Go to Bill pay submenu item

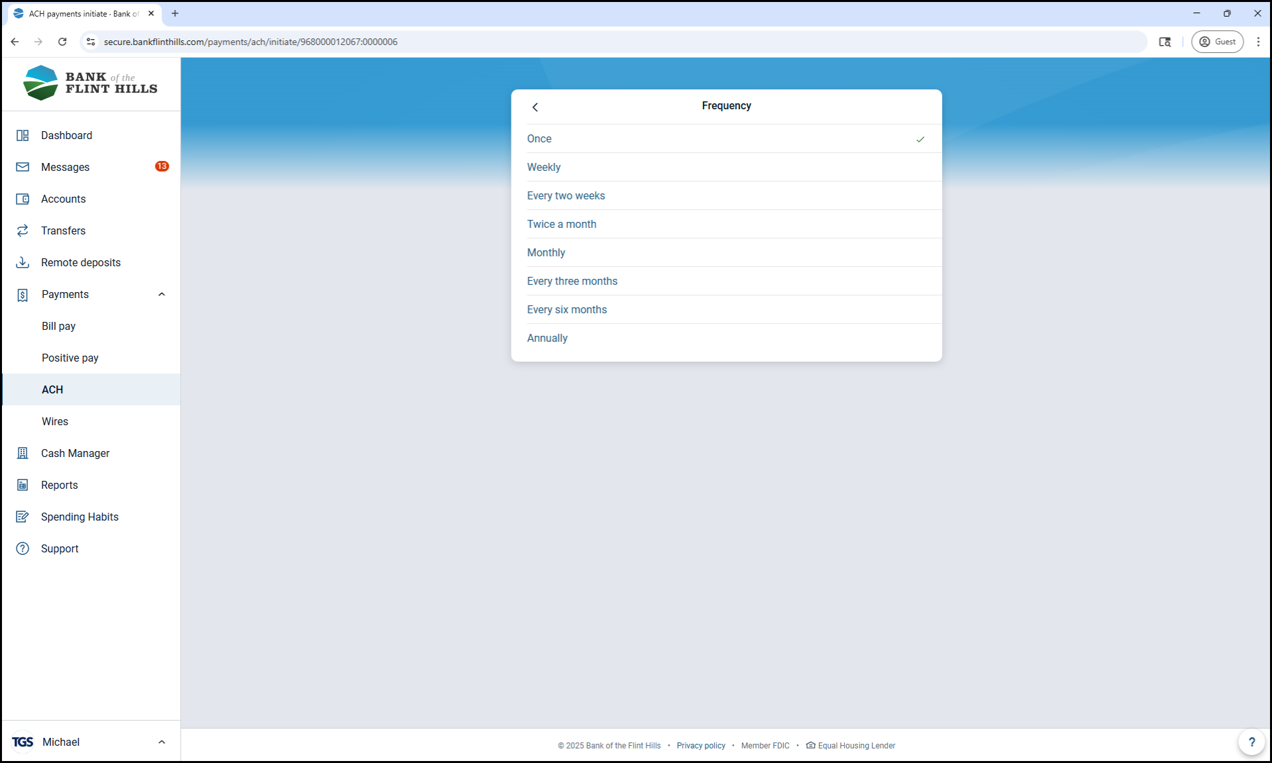pyautogui.click(x=59, y=326)
